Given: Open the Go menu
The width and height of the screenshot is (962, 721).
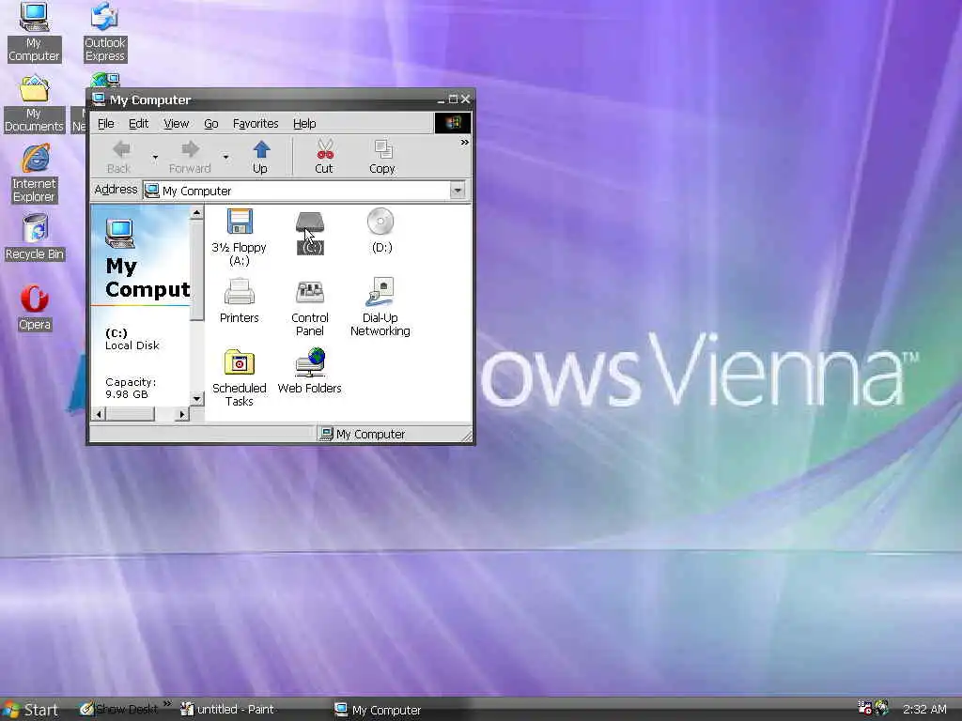Looking at the screenshot, I should 211,123.
